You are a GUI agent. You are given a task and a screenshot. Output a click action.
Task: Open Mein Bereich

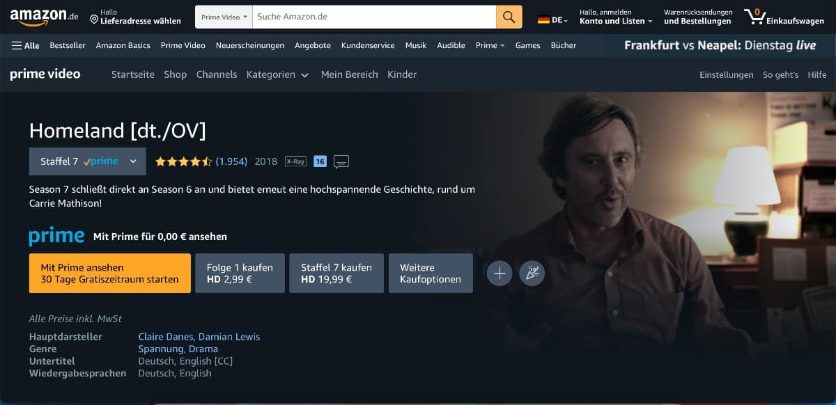pos(350,74)
